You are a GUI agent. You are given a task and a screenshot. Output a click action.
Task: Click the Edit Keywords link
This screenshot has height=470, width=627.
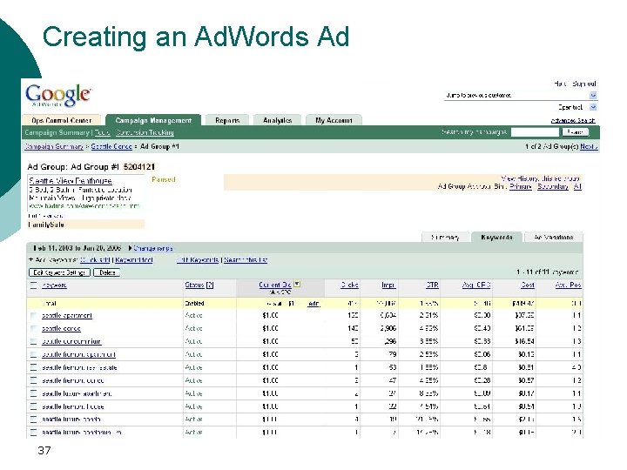click(x=199, y=259)
